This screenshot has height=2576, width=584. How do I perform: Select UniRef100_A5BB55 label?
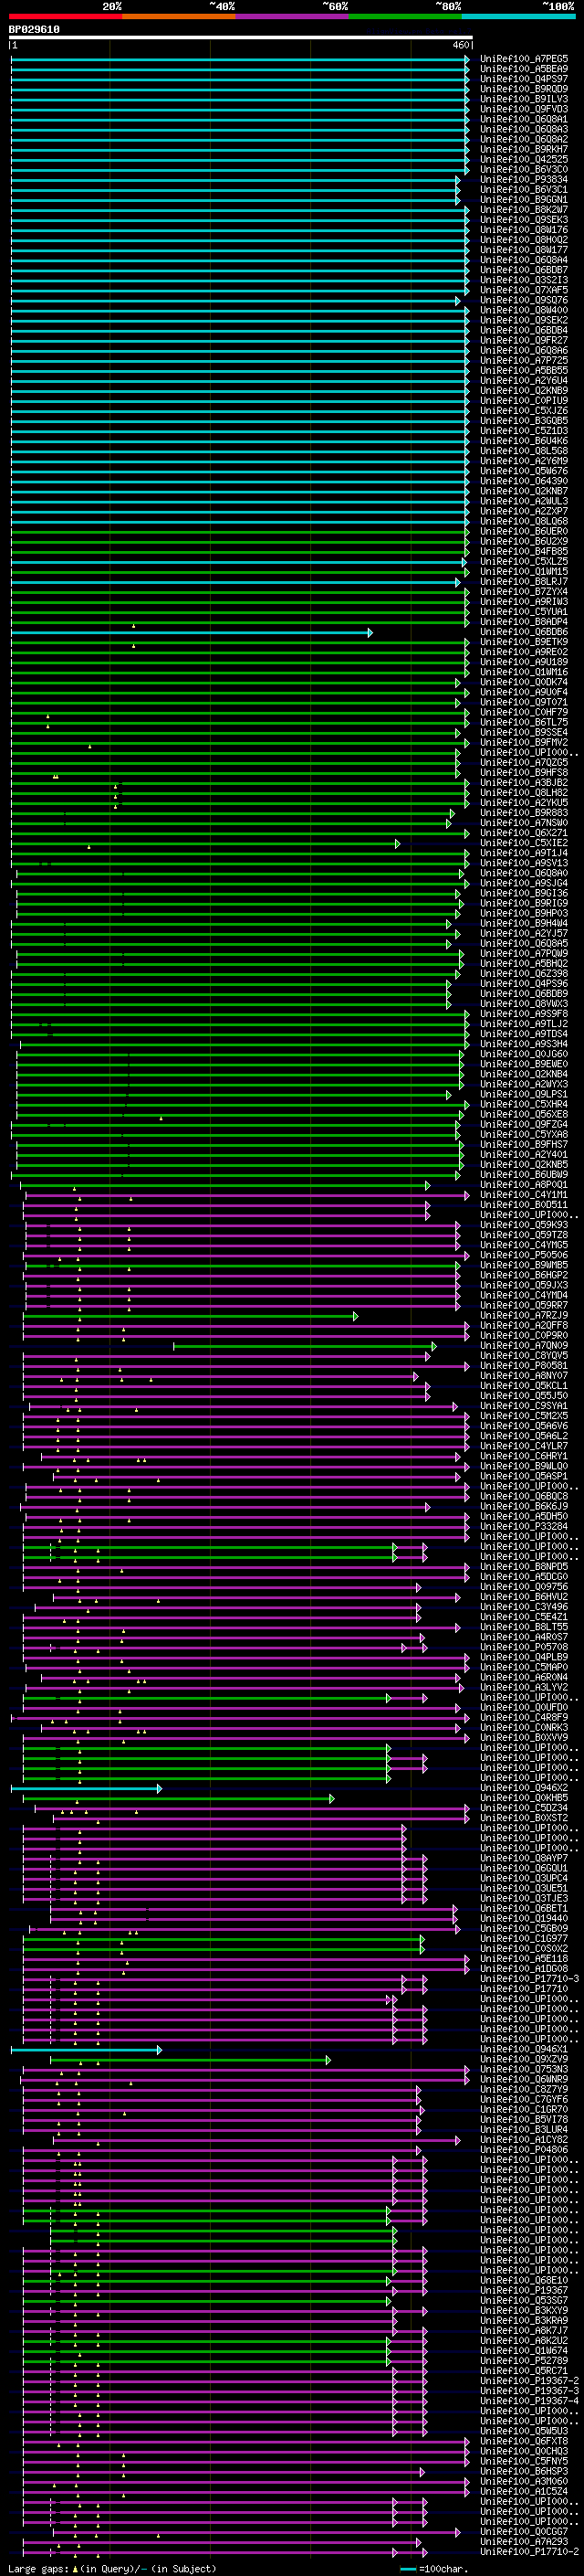click(524, 371)
